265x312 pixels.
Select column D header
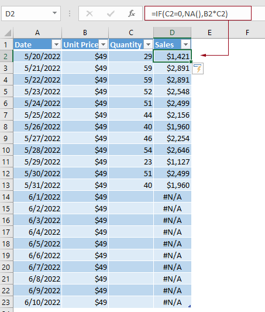(x=172, y=32)
